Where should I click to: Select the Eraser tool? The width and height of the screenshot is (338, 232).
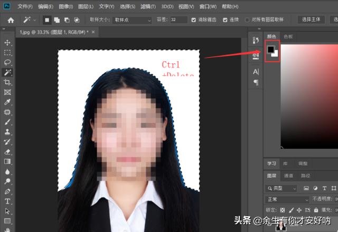7,152
